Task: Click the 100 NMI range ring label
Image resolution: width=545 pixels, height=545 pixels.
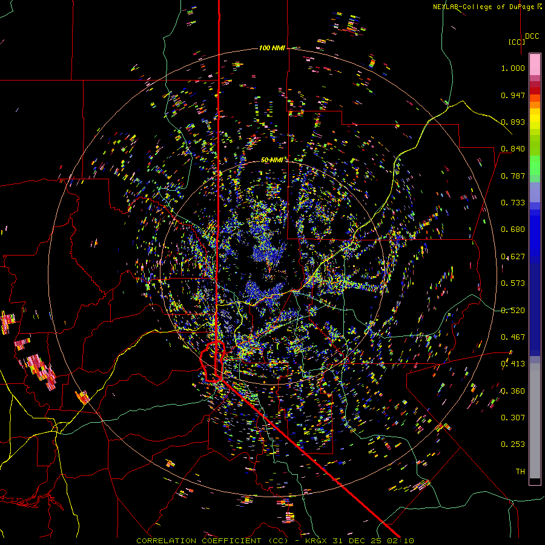Action: 272,48
